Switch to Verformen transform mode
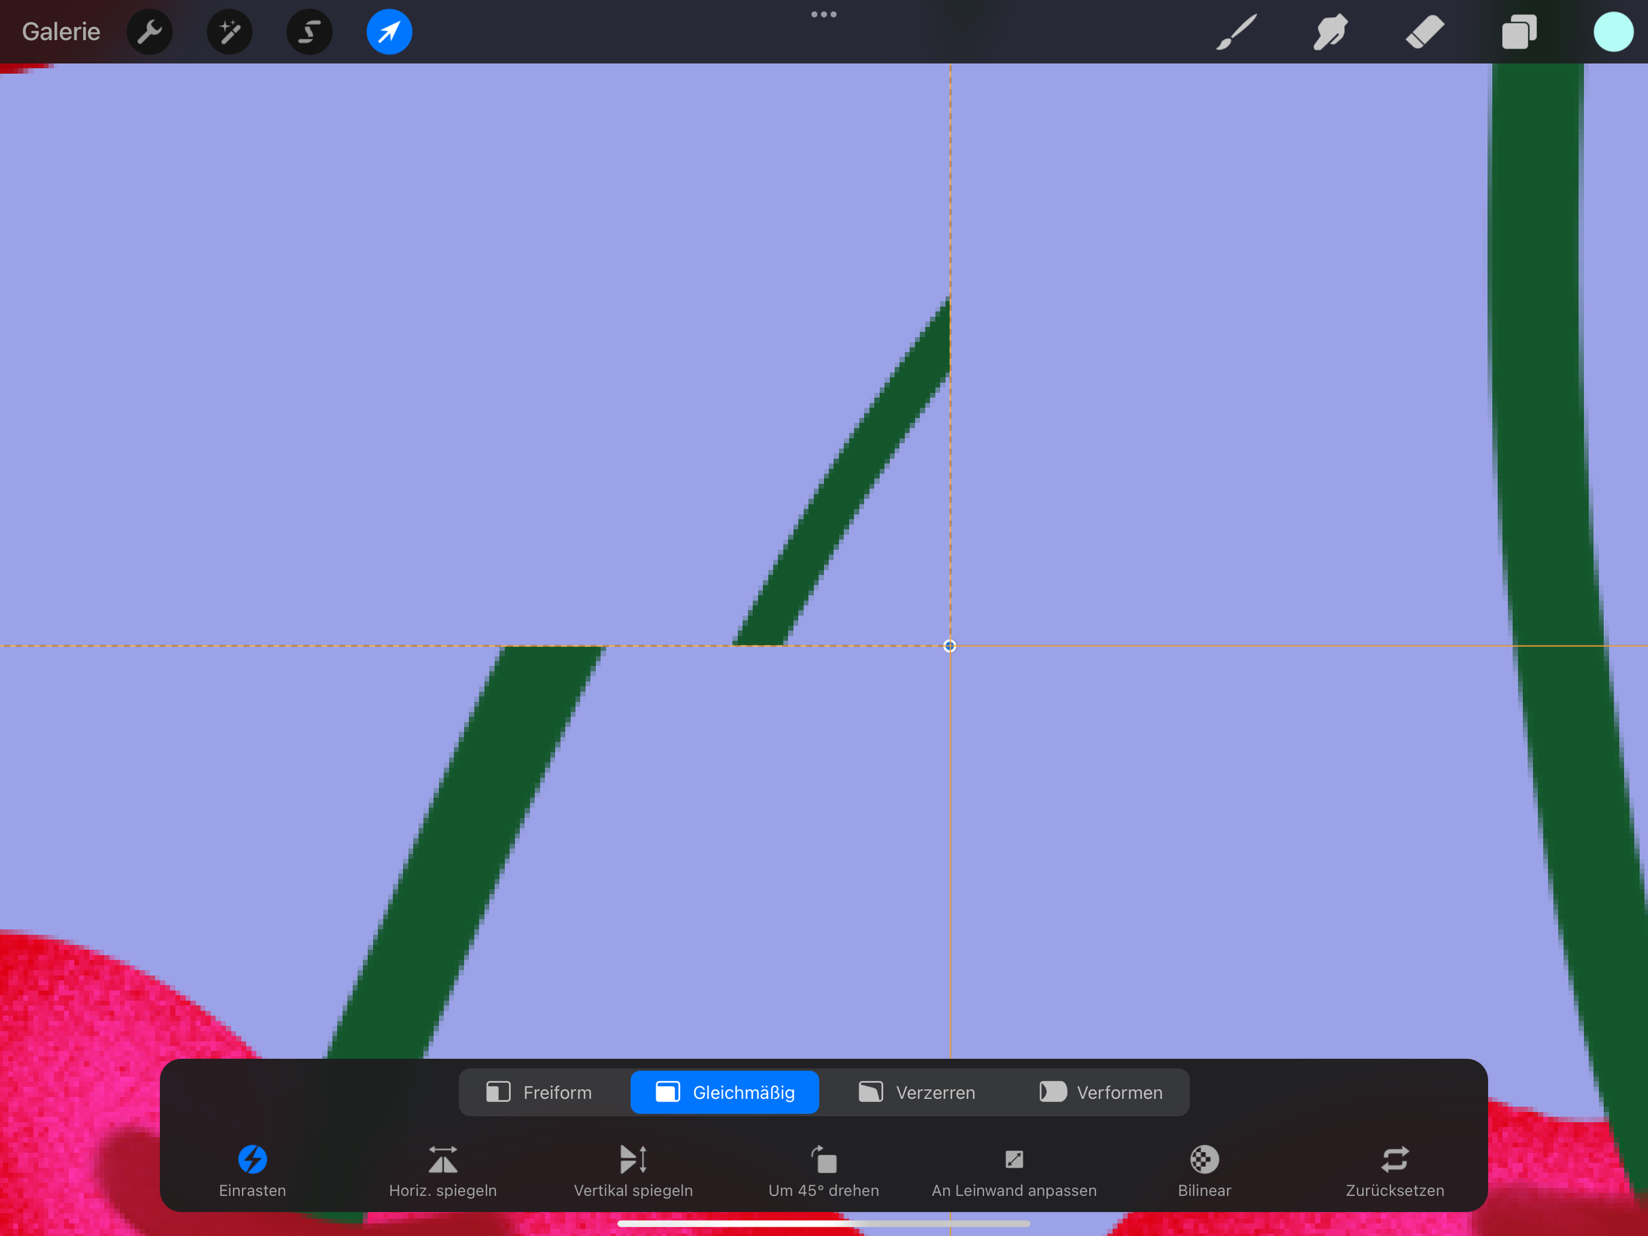1648x1236 pixels. click(1101, 1092)
